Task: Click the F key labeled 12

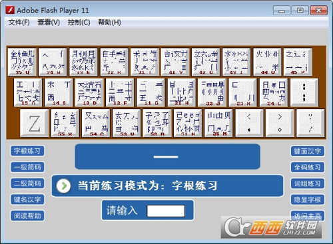Action: 120,92
